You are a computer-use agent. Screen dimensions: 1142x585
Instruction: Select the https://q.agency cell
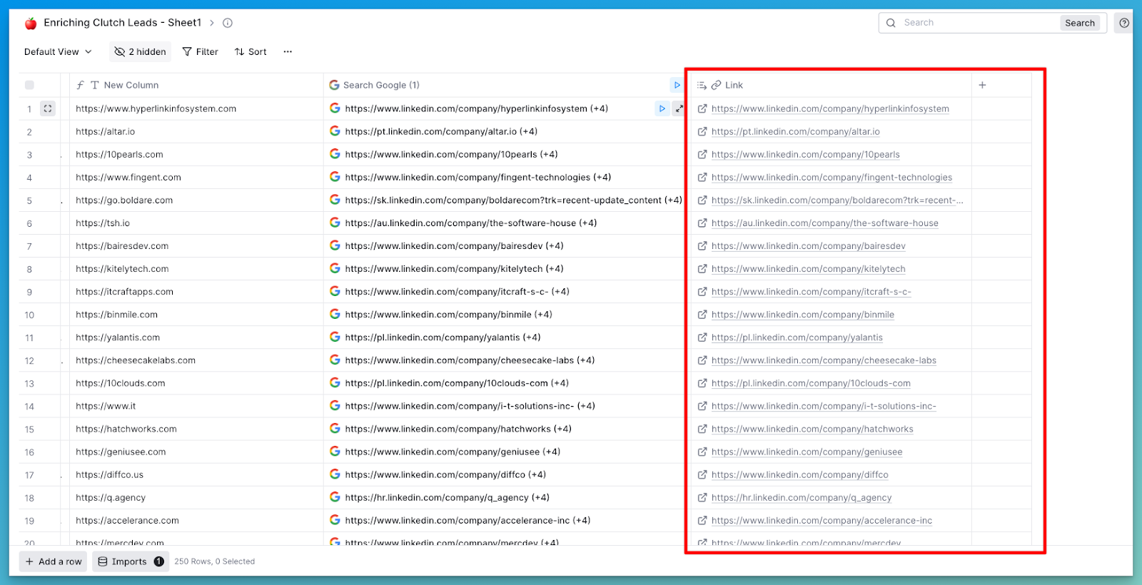pyautogui.click(x=196, y=497)
